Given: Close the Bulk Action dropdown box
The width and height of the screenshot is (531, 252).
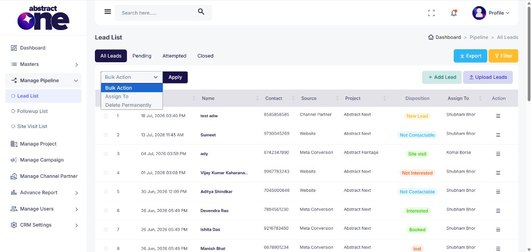Looking at the screenshot, I should [132, 77].
